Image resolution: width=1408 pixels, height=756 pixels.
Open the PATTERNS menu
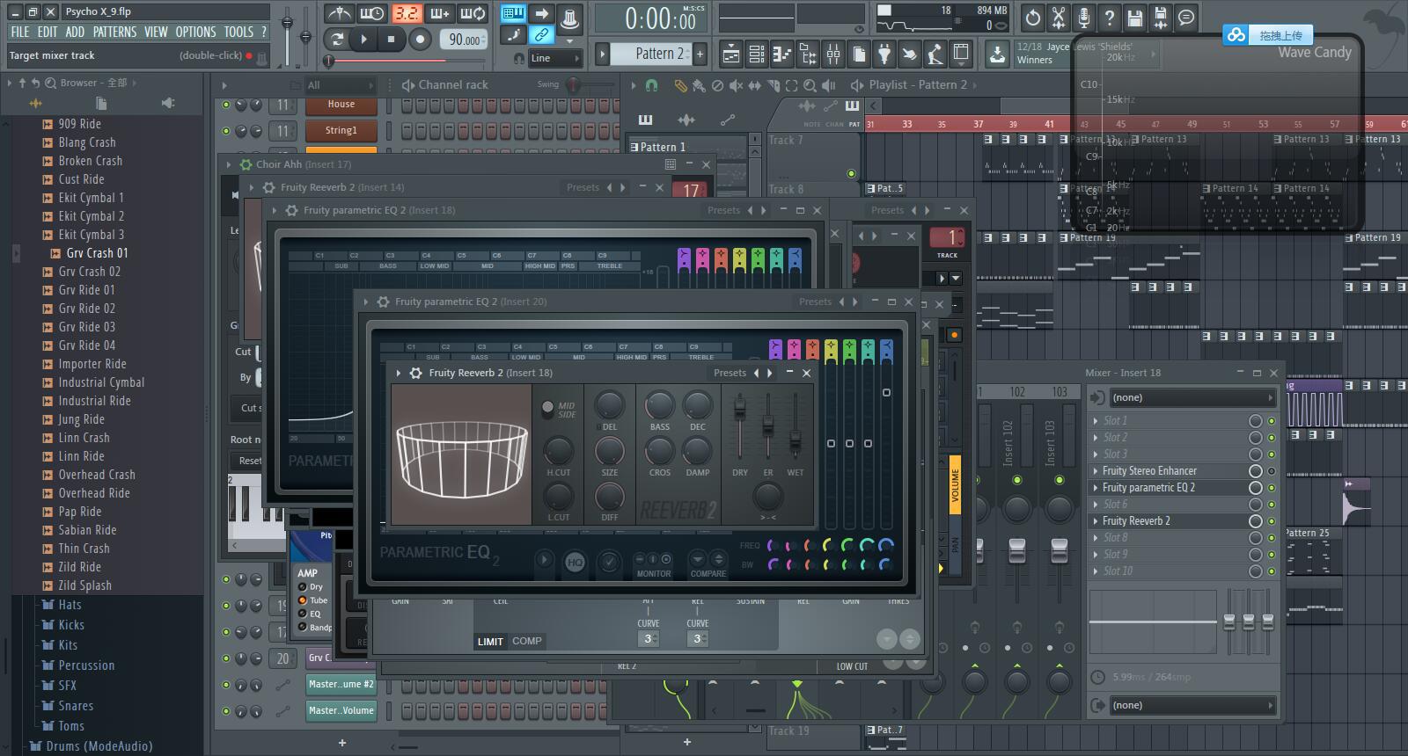[x=114, y=32]
